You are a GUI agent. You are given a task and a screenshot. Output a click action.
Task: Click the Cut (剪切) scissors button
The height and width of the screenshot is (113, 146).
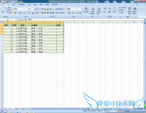[8, 8]
